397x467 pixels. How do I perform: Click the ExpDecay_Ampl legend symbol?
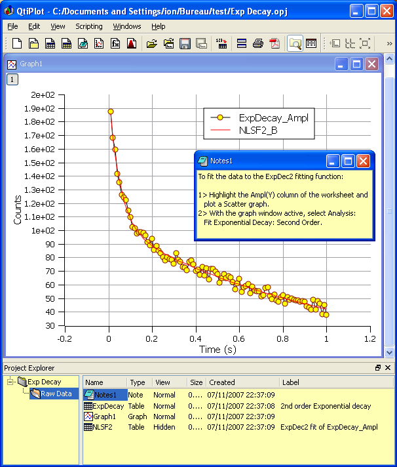(221, 118)
